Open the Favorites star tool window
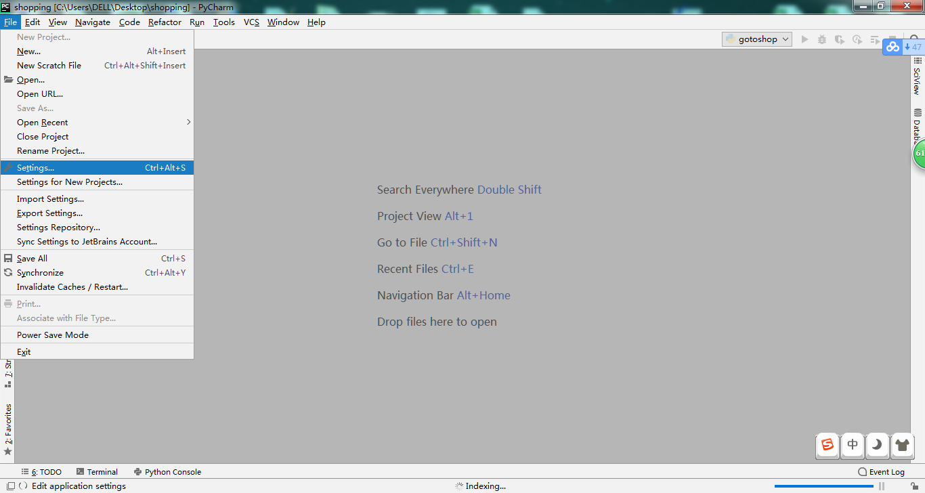Screen dimensions: 925x493 click(8, 429)
